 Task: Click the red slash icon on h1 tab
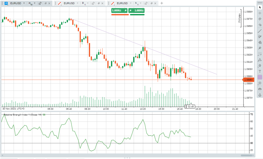coord(113,3)
